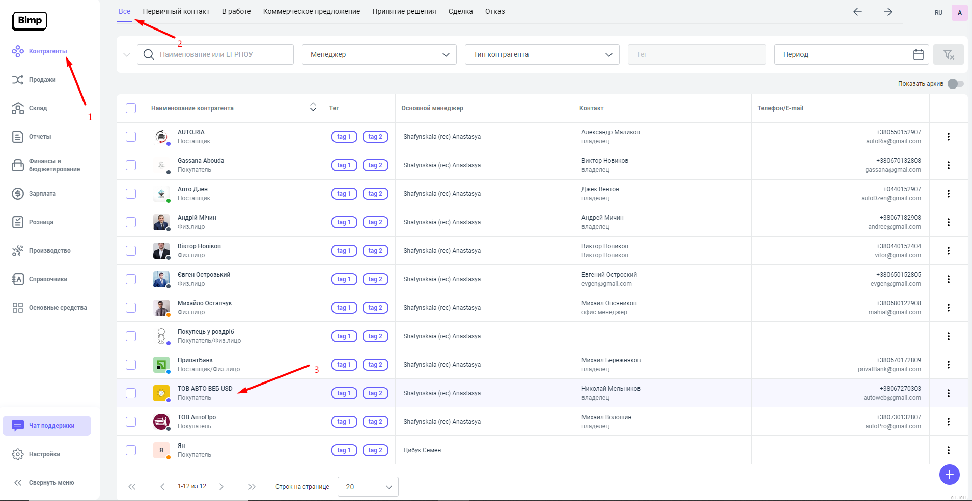Screen dimensions: 972x501
Task: Enable the Показать архив toggle
Action: [955, 84]
